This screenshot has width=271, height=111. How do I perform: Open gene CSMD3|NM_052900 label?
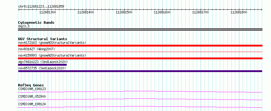click(x=32, y=96)
